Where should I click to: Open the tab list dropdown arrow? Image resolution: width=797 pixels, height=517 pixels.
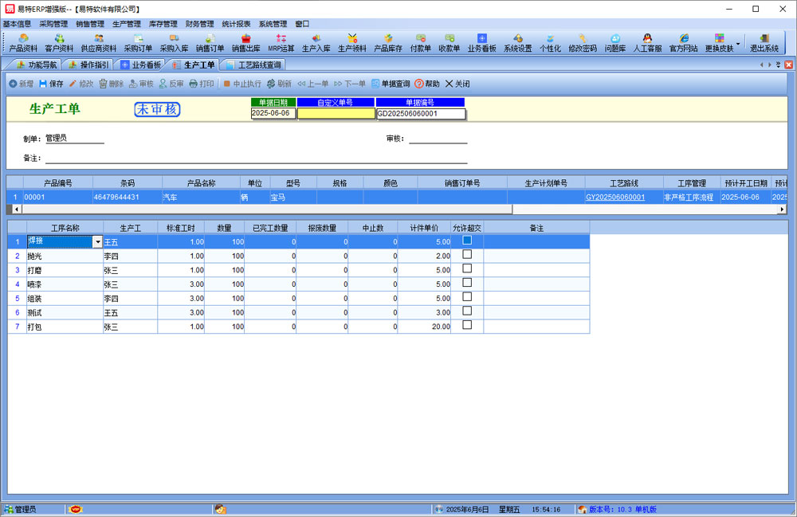(x=779, y=65)
